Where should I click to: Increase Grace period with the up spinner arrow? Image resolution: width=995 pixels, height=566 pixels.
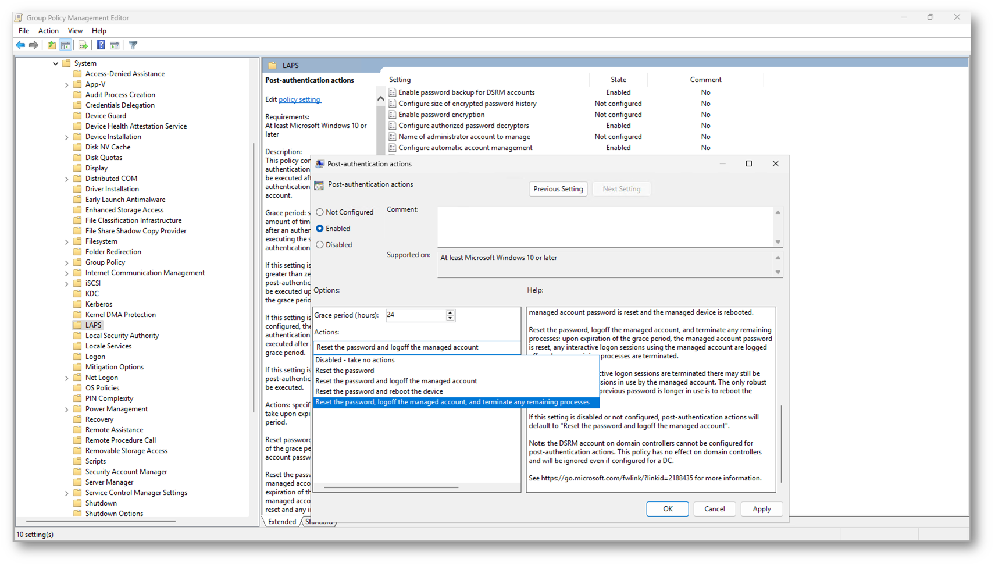[x=450, y=312]
